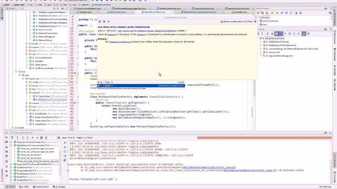
Task: Expand FileSystemTestClassFinderTest node in test results
Action: (12, 142)
